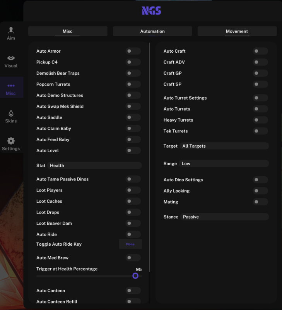Screen dimensions: 282x310
Task: Click the Trigger at Health Percentage slider handle
Action: pos(135,276)
